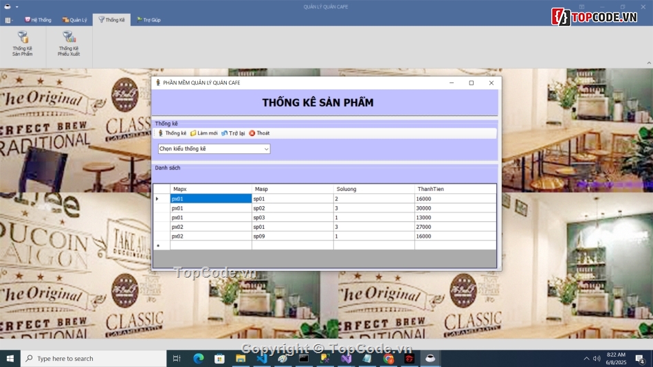Sort by the Soluong column header
This screenshot has height=367, width=653.
[x=374, y=189]
